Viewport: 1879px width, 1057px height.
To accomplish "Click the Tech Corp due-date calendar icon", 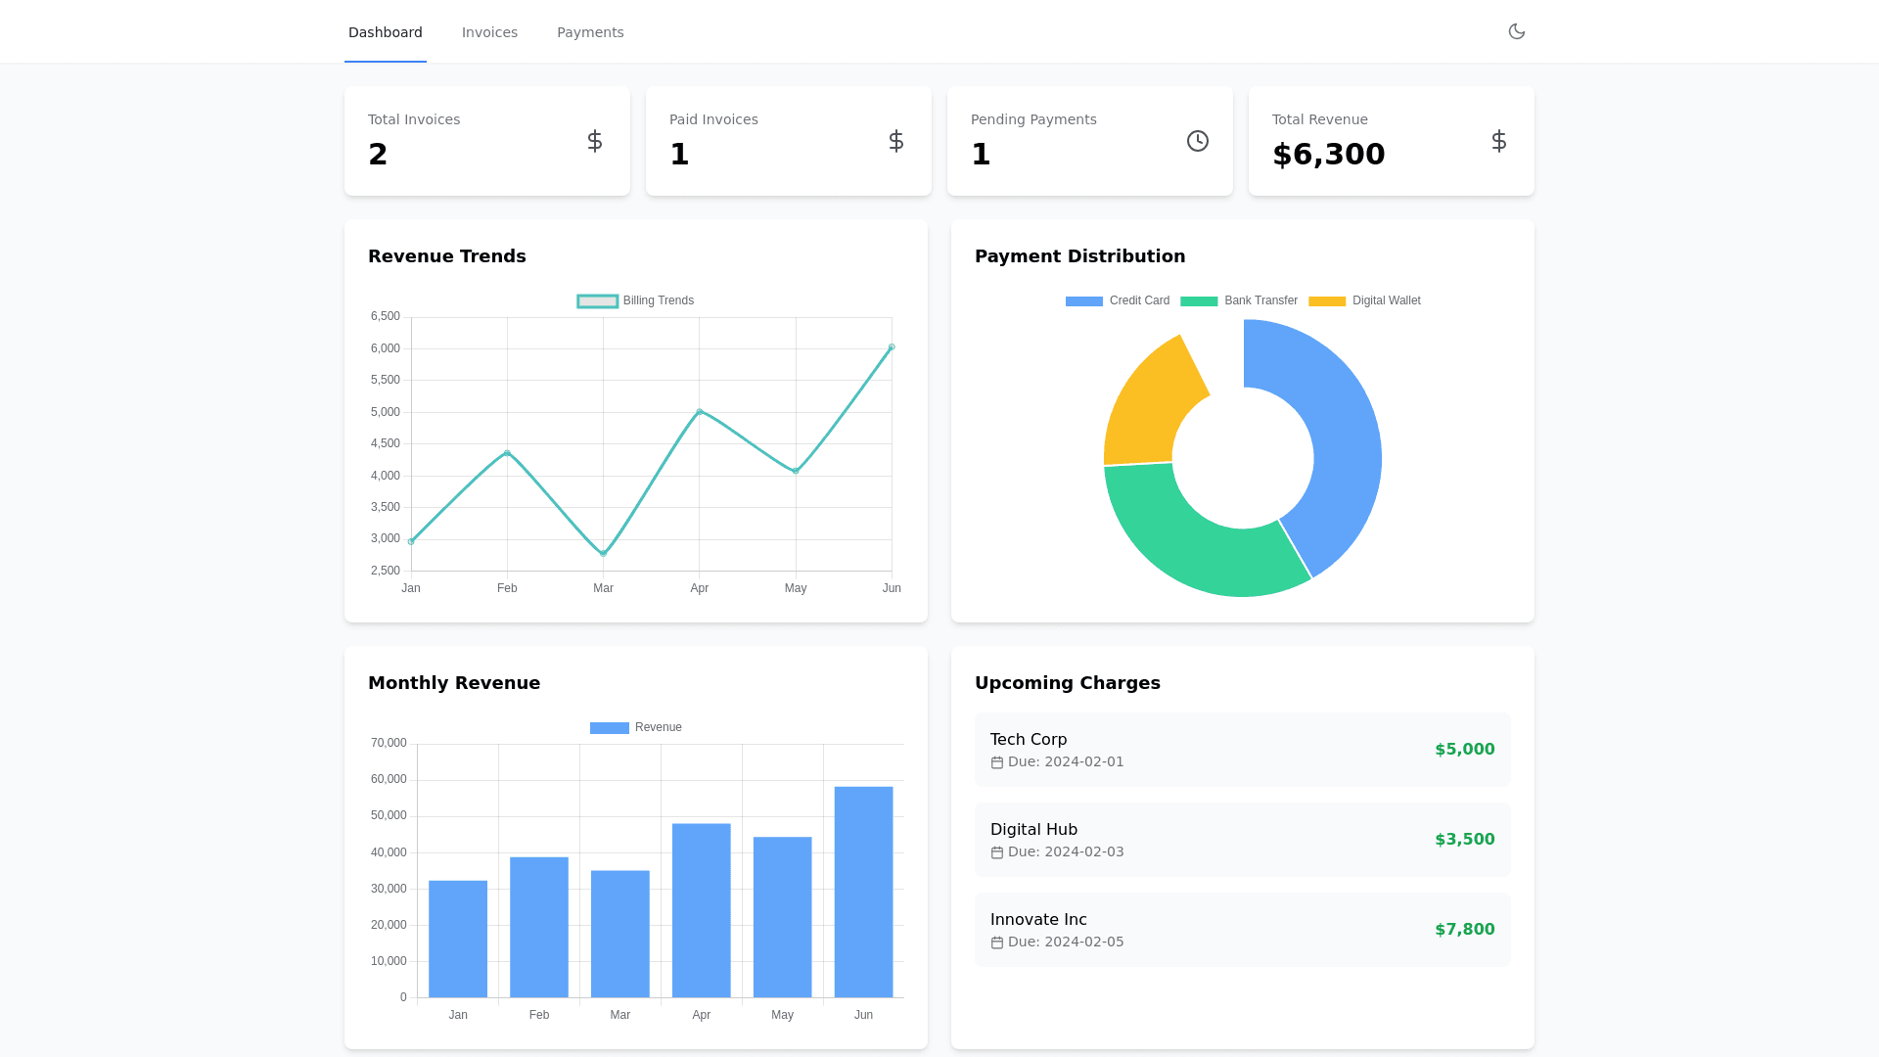I will click(997, 762).
